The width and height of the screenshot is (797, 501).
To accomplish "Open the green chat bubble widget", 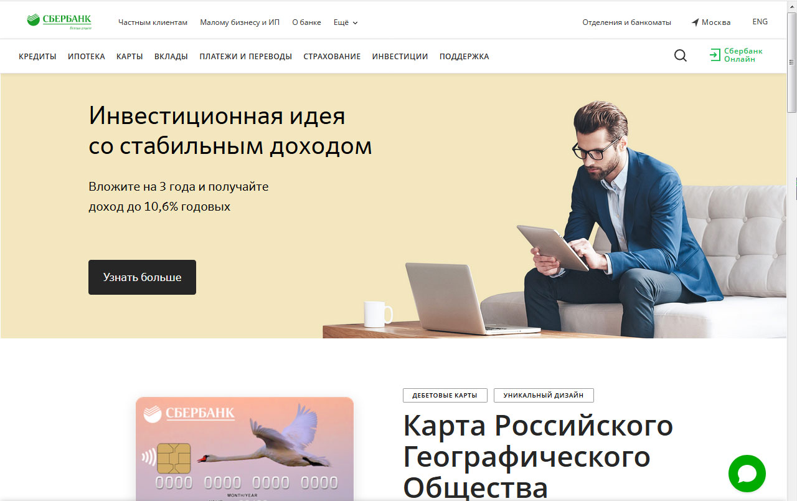I will point(747,474).
